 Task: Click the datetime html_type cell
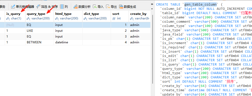pos(68,42)
